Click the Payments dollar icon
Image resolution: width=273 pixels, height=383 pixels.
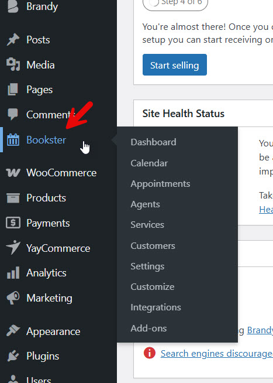click(x=13, y=223)
